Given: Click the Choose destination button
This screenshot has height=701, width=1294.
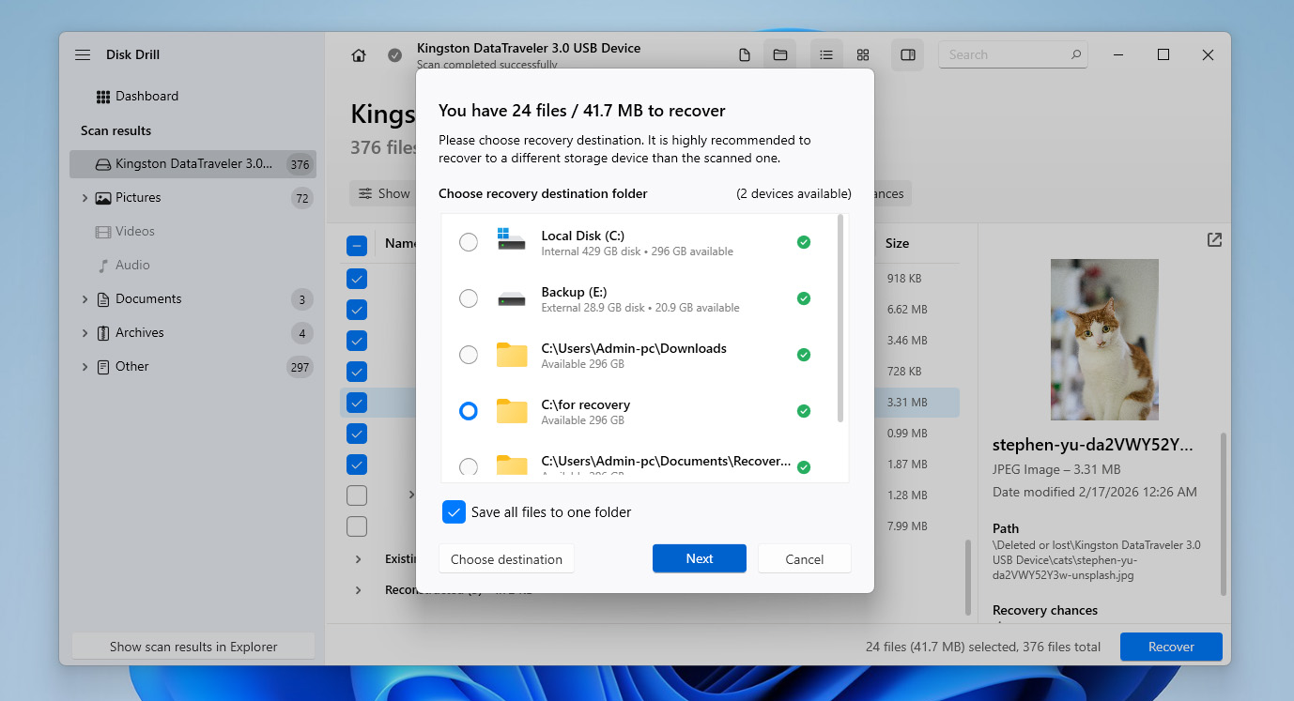Looking at the screenshot, I should (x=506, y=559).
